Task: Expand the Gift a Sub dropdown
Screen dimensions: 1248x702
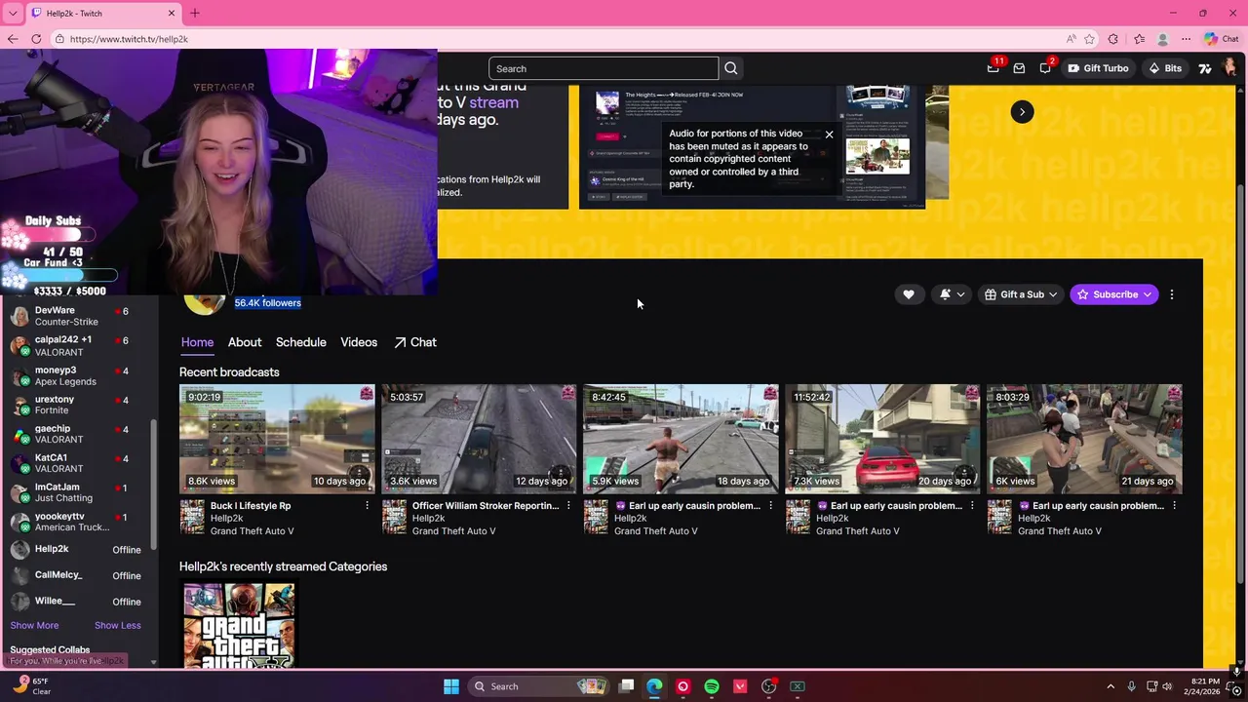Action: tap(1021, 294)
